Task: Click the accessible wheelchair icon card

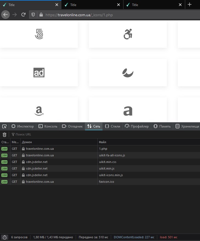Action: [128, 34]
